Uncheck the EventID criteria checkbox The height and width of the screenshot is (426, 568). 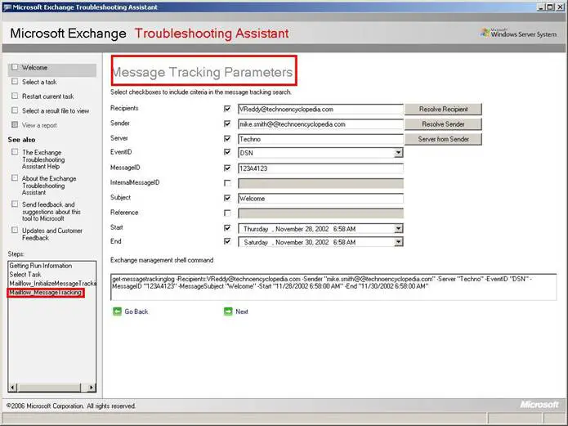click(x=227, y=152)
